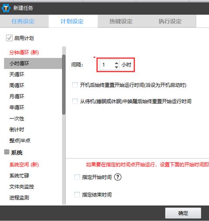The height and width of the screenshot is (221, 209).
Task: Click the app logo icon in title bar
Action: (6, 8)
